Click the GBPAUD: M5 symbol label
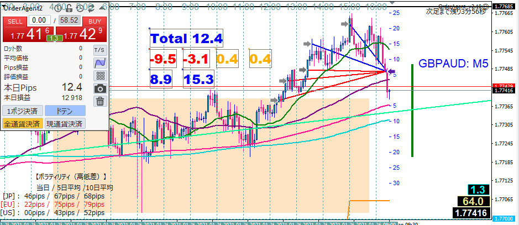Screen dimensions: 519x225 click(453, 64)
